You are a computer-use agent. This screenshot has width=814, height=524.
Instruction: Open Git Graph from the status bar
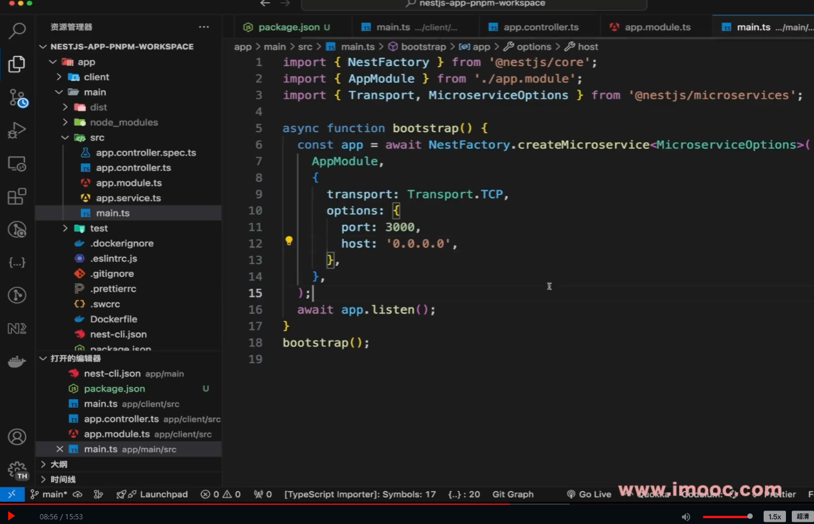(513, 494)
